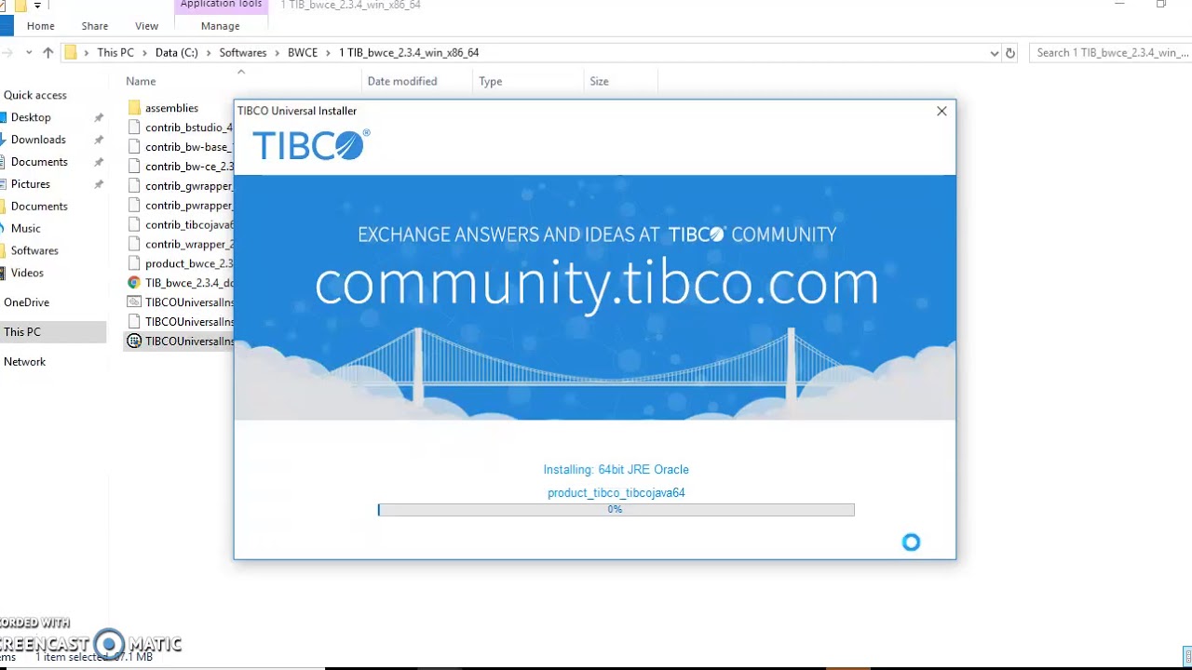The image size is (1192, 670).
Task: Click the Search 1 TIB_bwce box
Action: point(1111,53)
